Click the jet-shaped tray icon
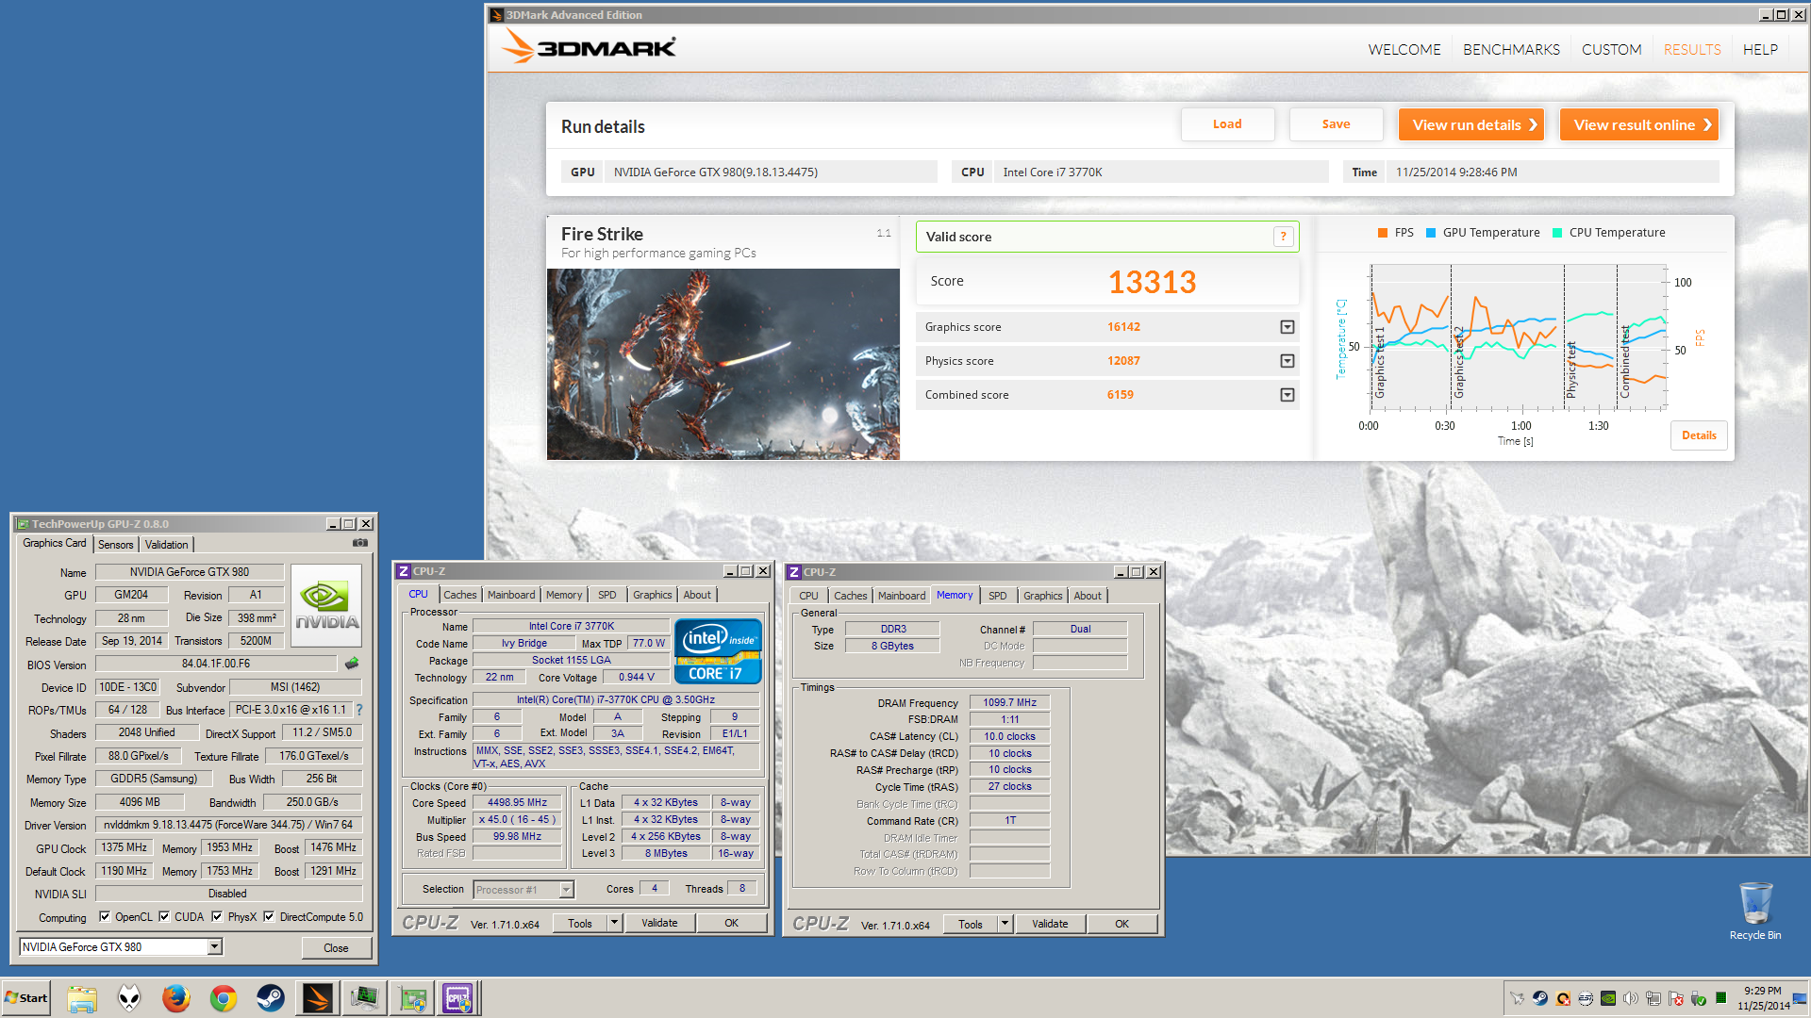 (x=1517, y=998)
